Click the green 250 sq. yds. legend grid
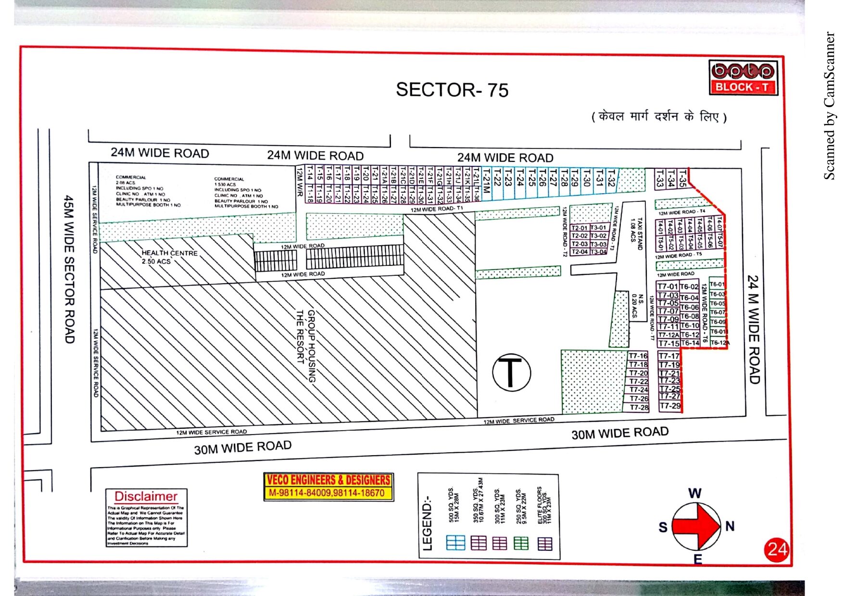The height and width of the screenshot is (596, 844). (x=521, y=544)
